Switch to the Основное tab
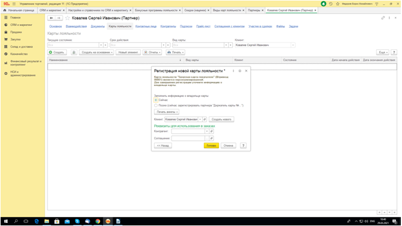Image resolution: width=402 pixels, height=226 pixels. [55, 26]
